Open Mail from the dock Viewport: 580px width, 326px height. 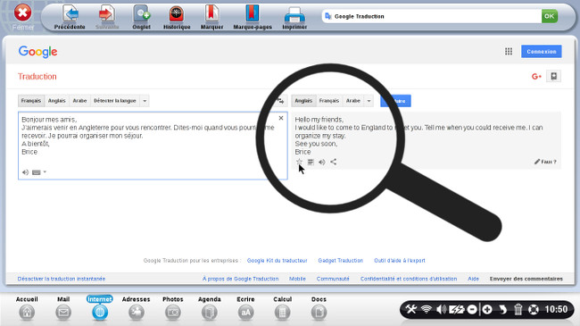pyautogui.click(x=63, y=308)
